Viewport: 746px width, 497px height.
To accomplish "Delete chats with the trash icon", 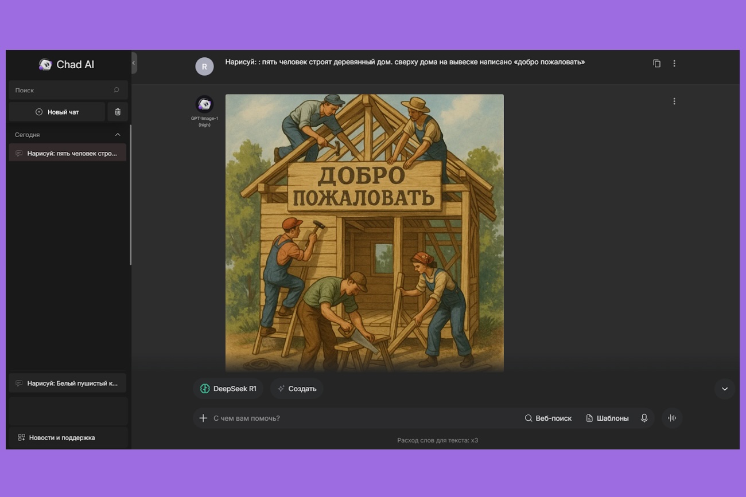I will point(118,112).
